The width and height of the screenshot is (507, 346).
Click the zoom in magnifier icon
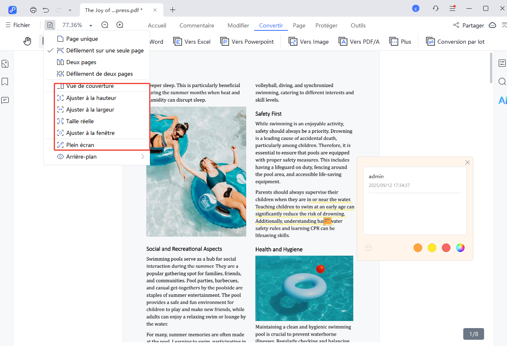[120, 25]
